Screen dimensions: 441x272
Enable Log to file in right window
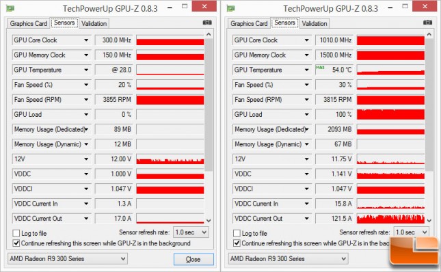(237, 233)
